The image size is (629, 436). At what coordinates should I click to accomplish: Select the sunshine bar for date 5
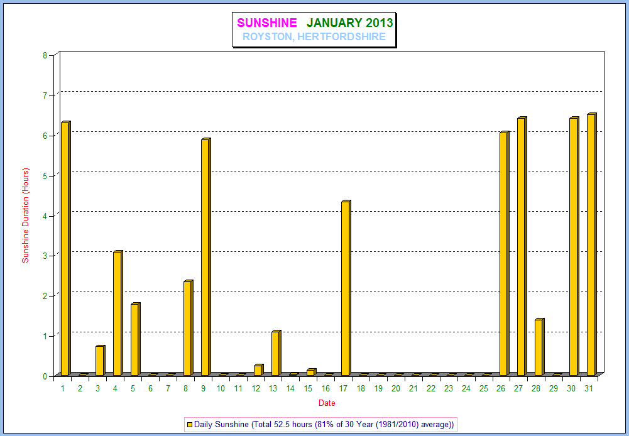tap(136, 339)
